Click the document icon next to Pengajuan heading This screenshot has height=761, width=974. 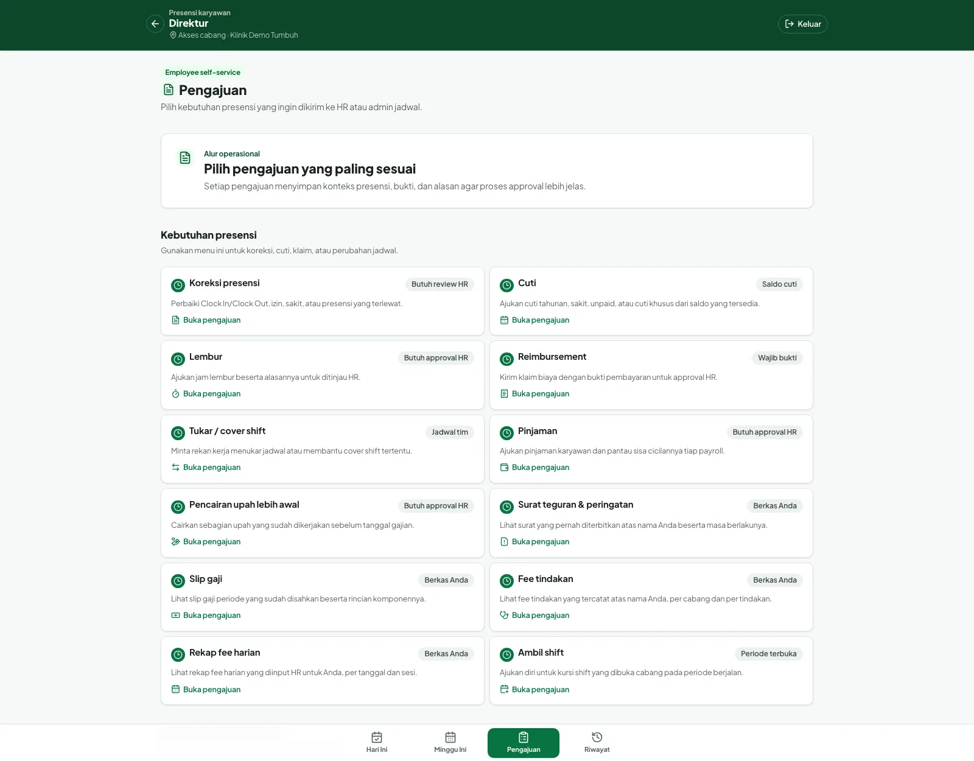(x=169, y=90)
